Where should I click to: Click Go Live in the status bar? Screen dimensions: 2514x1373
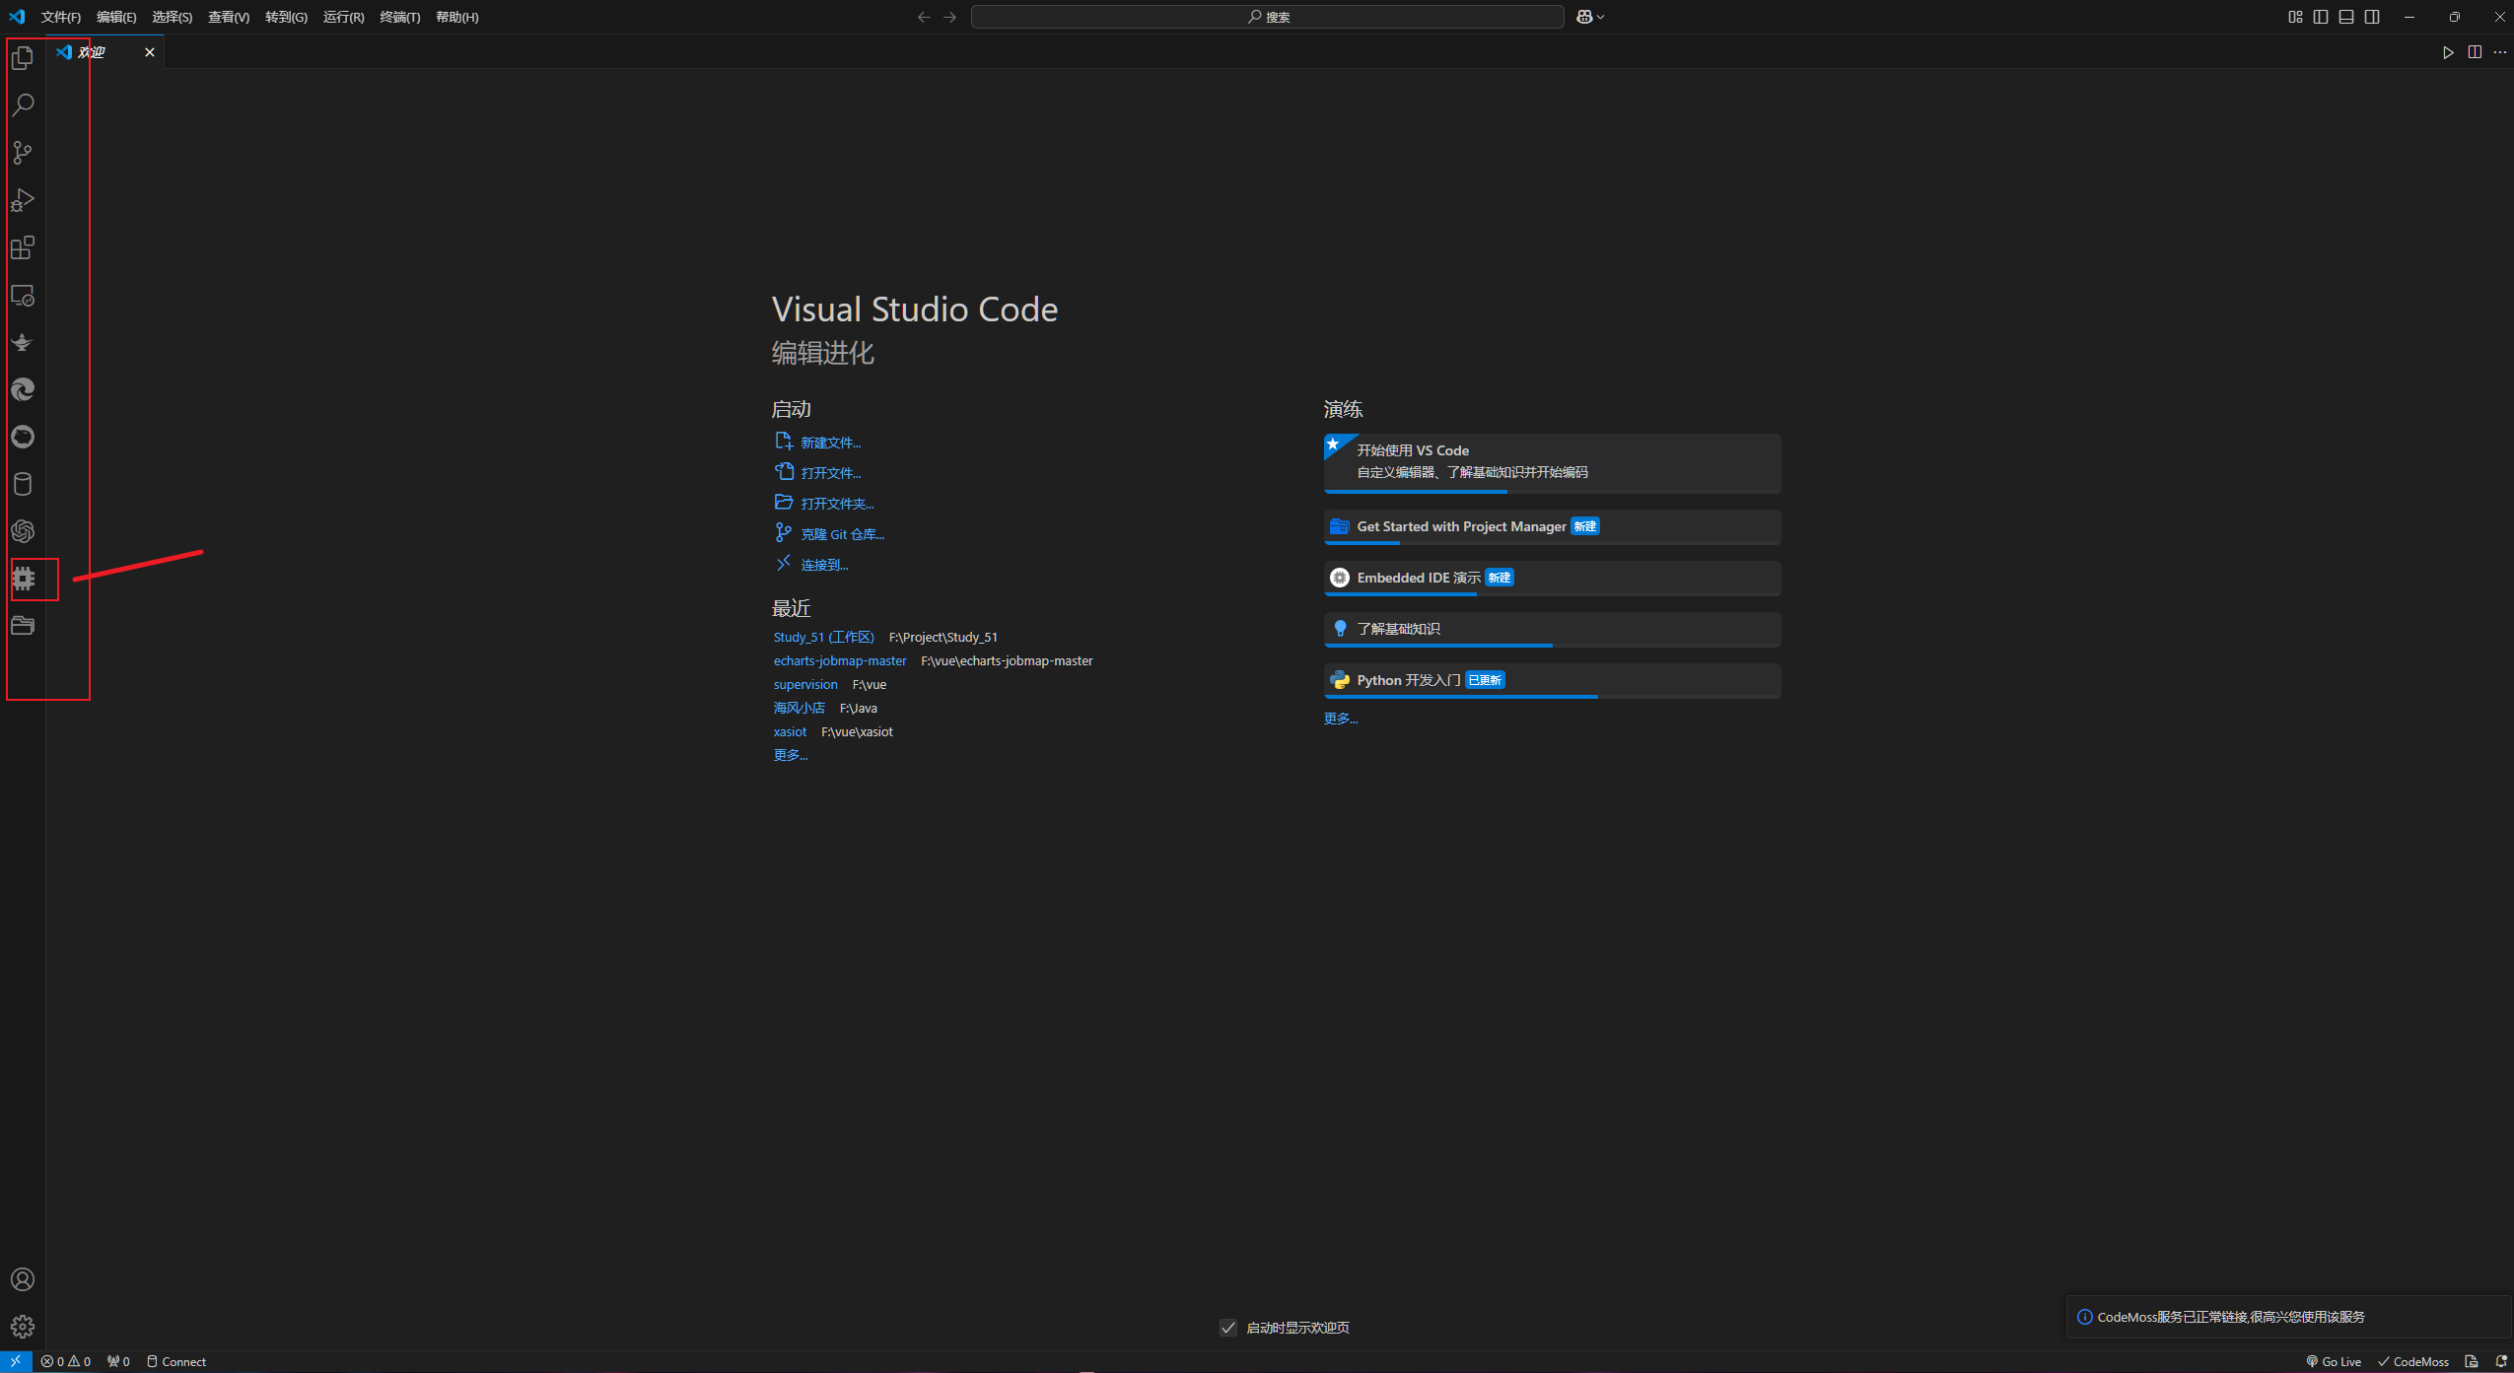click(x=2334, y=1361)
